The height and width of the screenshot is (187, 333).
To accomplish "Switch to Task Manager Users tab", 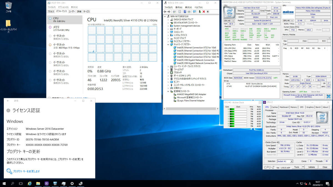I will [x=72, y=11].
